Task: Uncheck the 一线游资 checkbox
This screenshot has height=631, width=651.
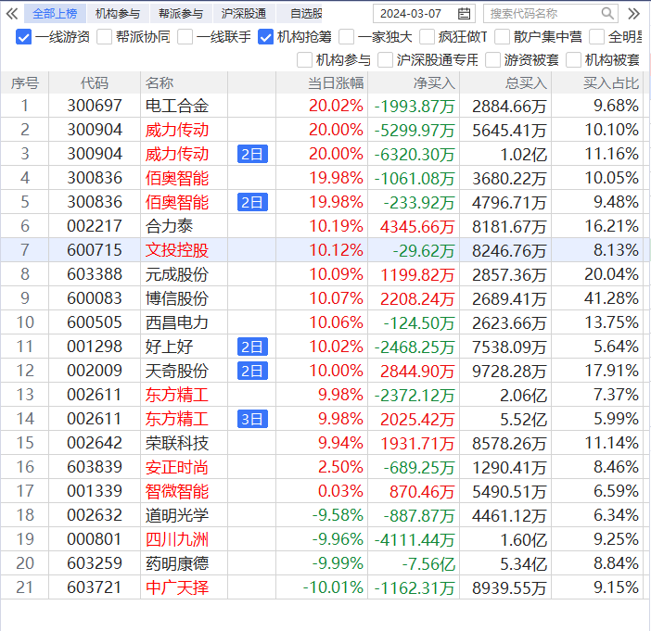Action: (23, 37)
